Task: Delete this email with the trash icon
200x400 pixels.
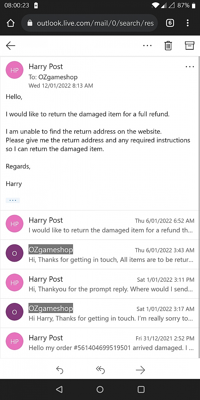Action: pyautogui.click(x=168, y=46)
